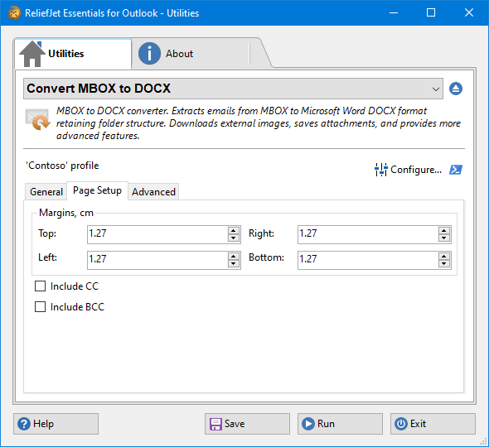Switch to the Utilities home tab
This screenshot has width=489, height=447.
73,54
